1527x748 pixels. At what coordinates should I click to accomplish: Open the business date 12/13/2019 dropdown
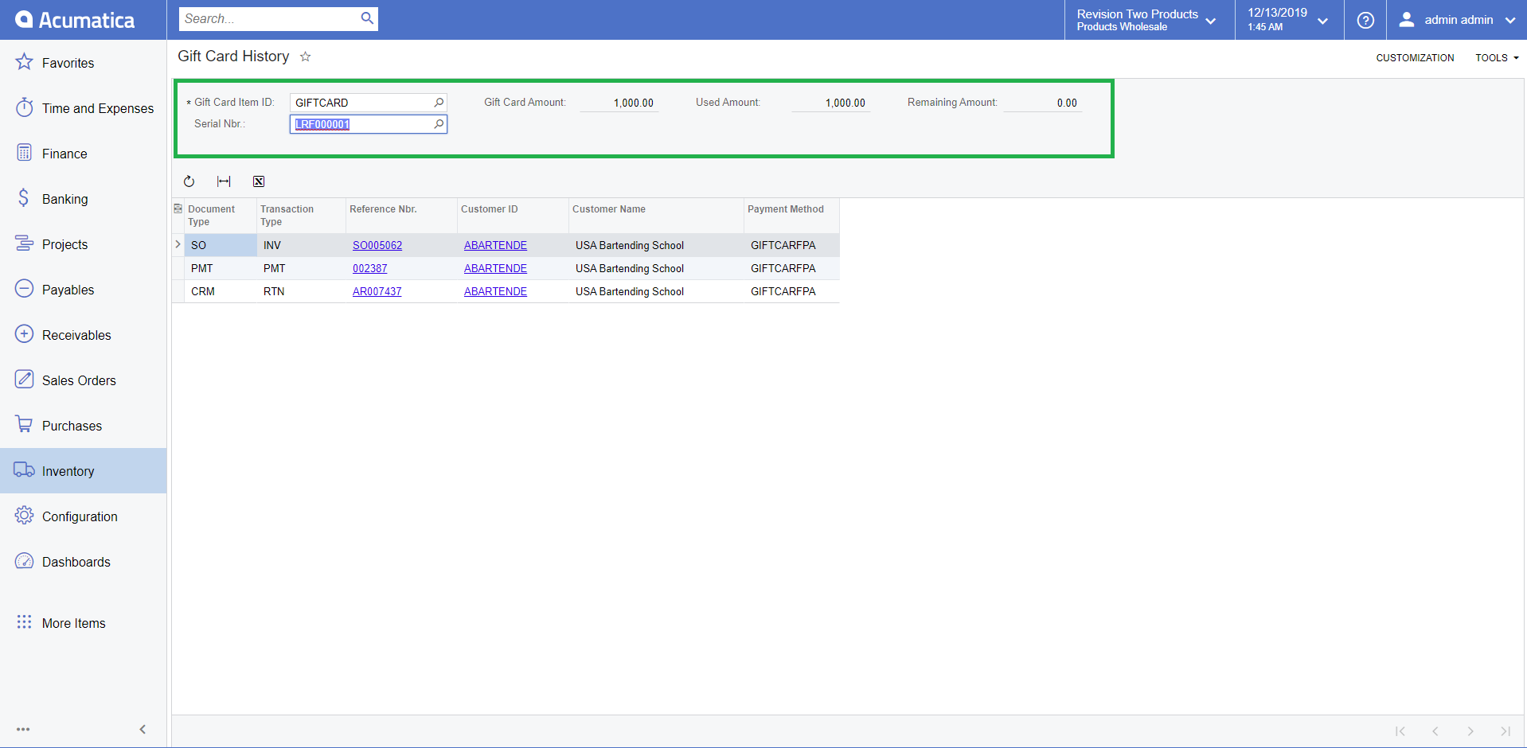click(1289, 20)
